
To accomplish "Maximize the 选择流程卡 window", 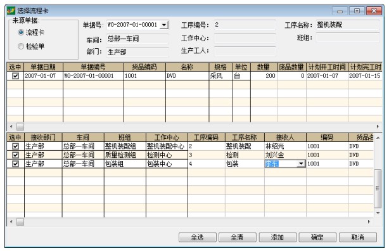I will (x=357, y=11).
